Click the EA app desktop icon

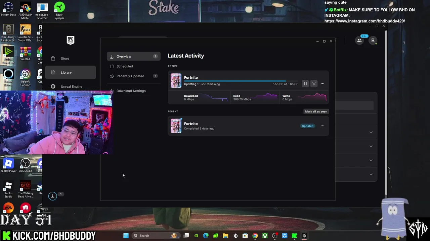(8, 208)
